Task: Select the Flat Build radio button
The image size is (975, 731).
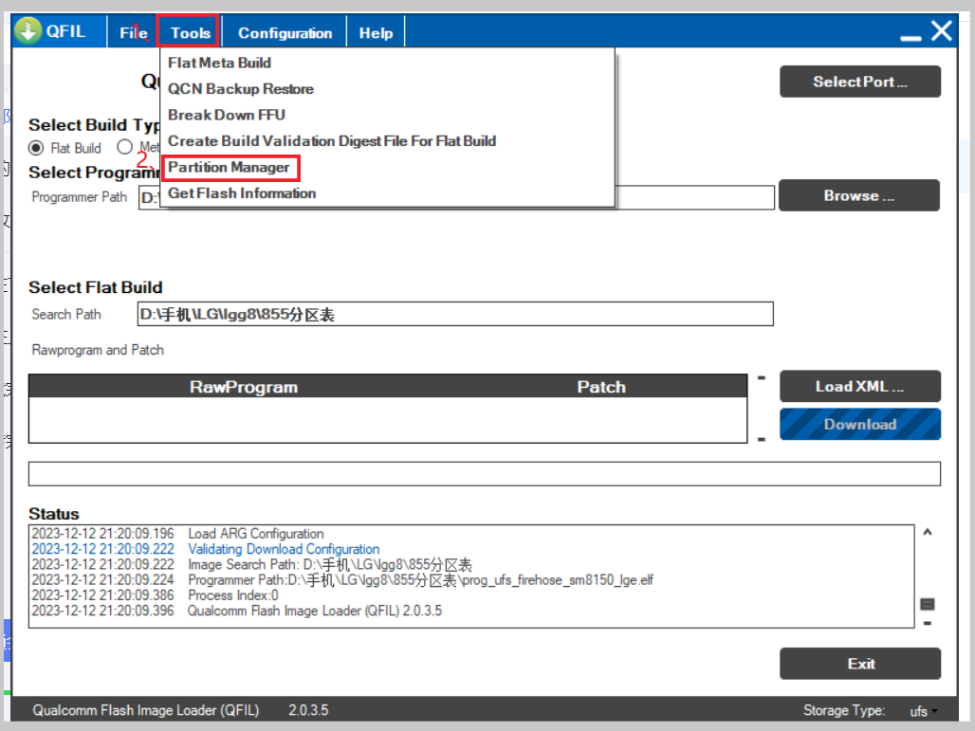Action: (x=37, y=148)
